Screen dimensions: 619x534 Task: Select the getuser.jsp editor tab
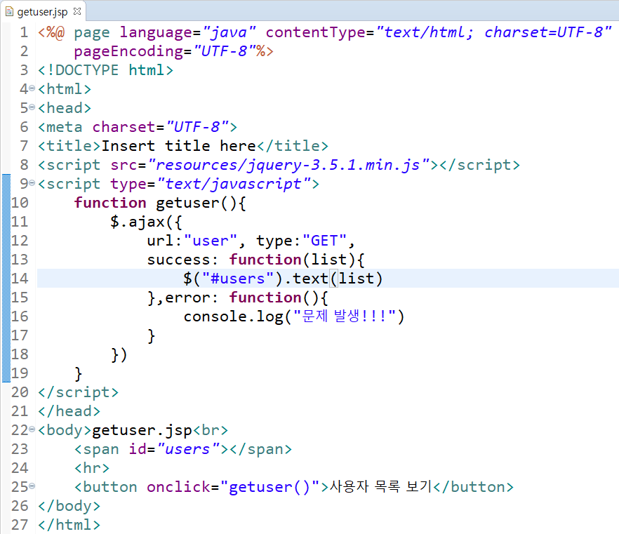point(43,11)
